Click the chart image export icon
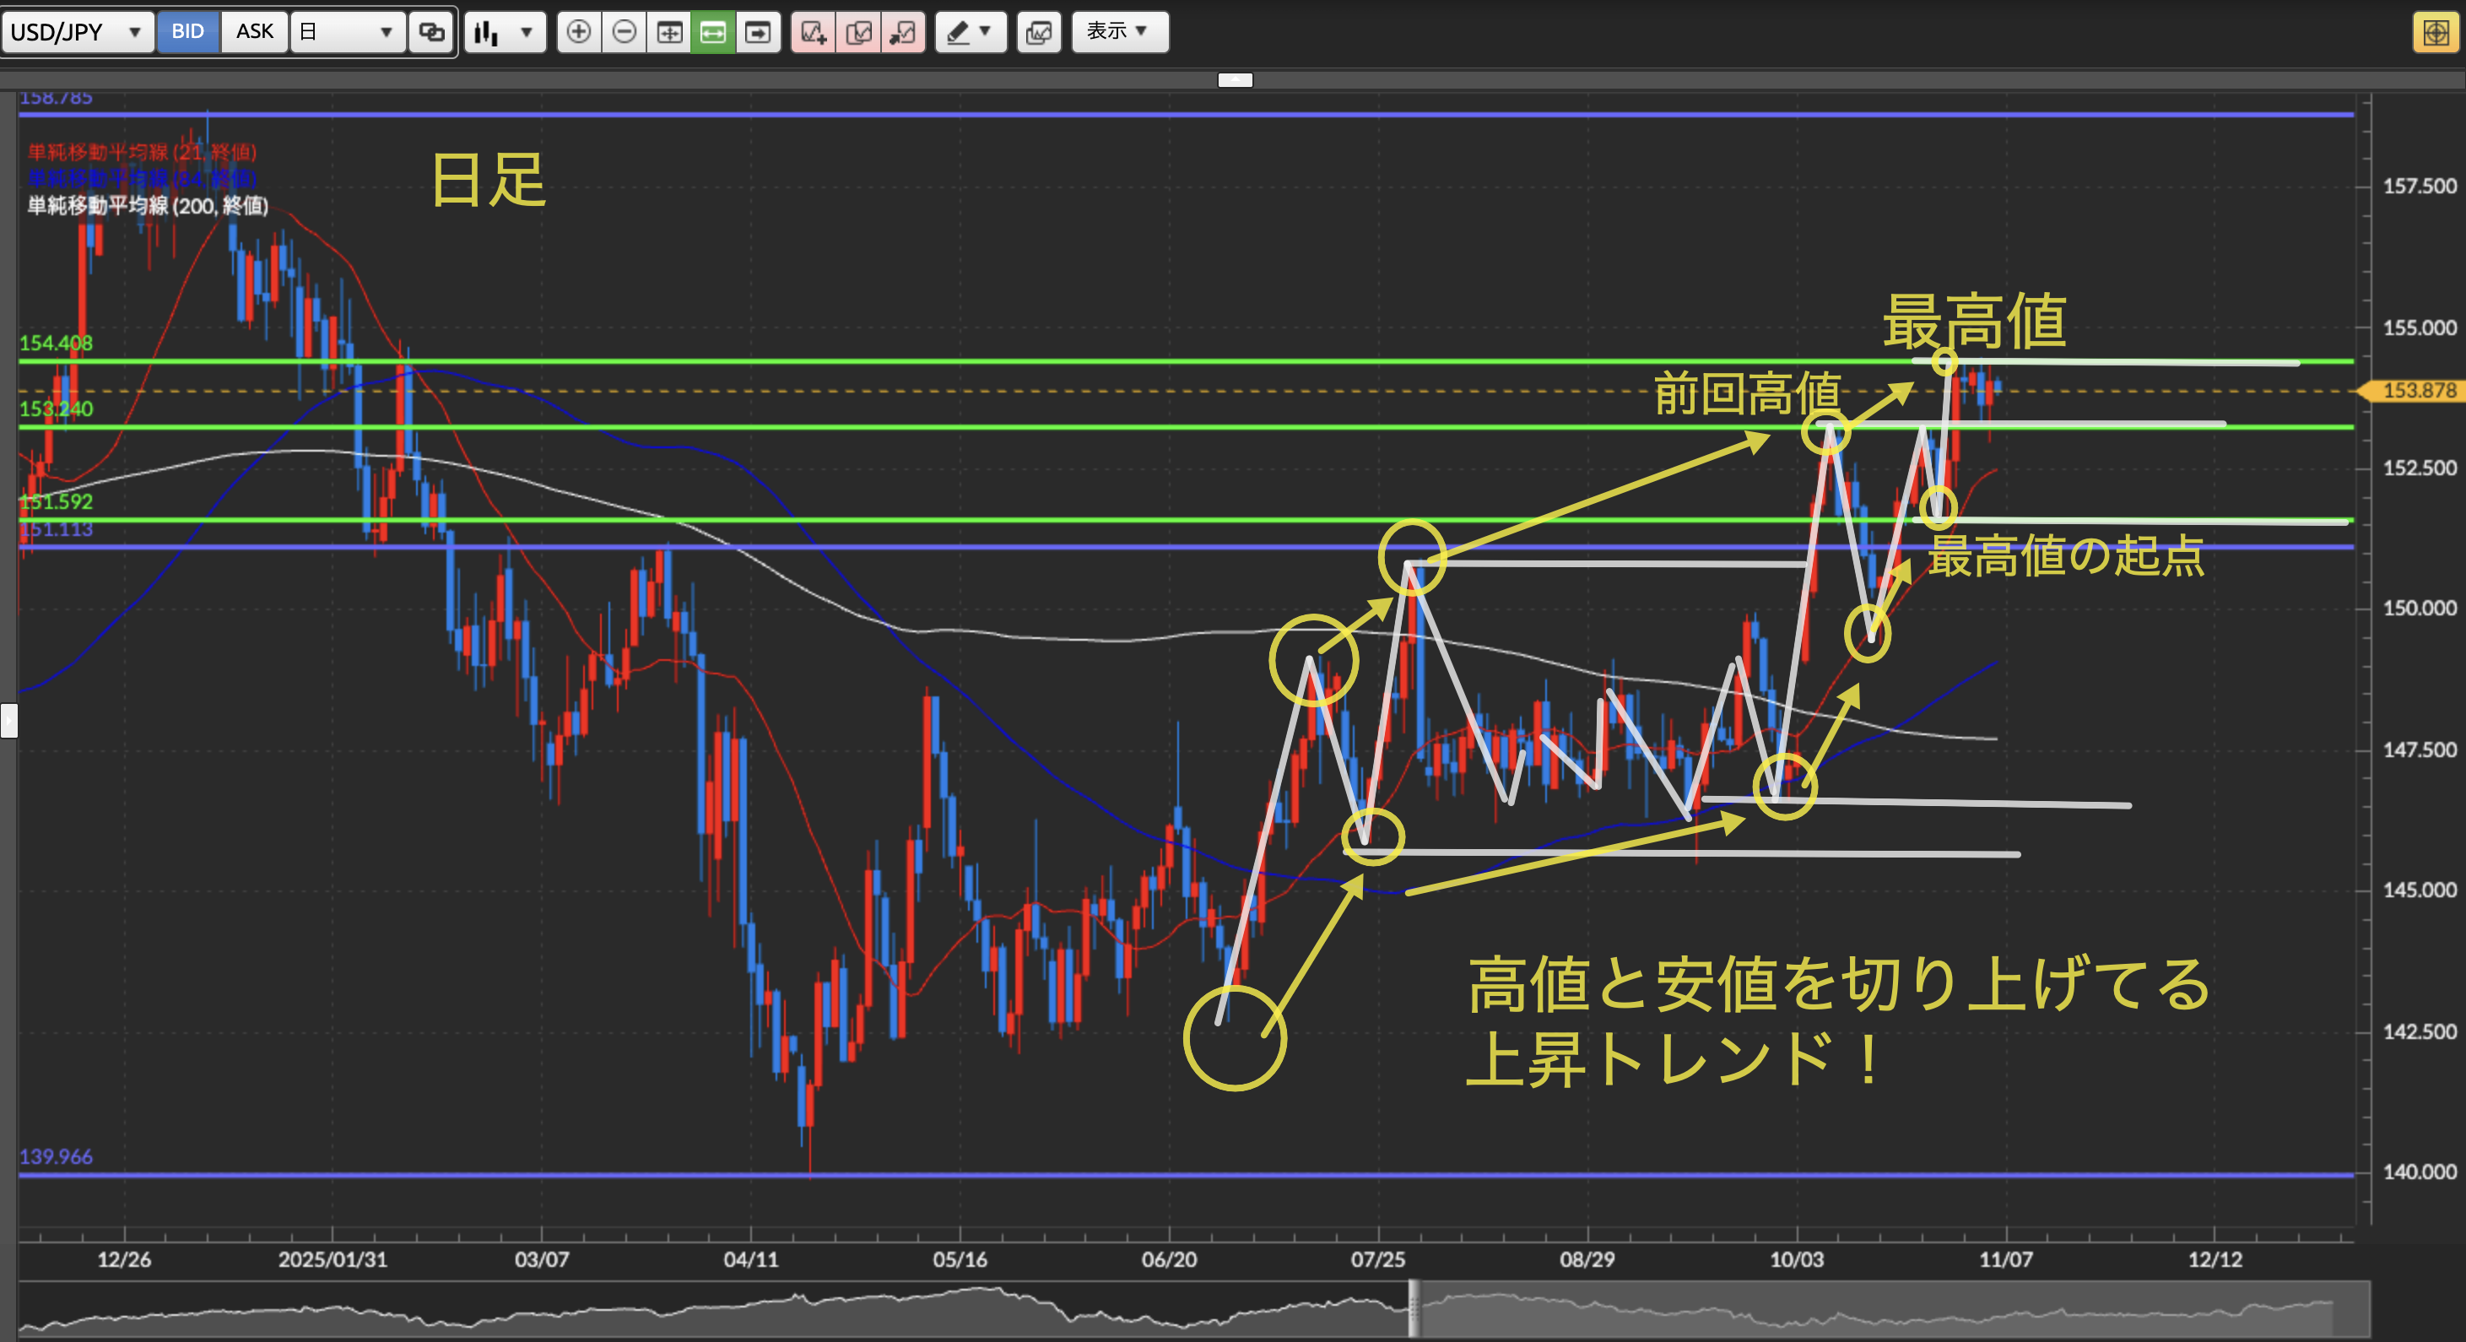Image resolution: width=2466 pixels, height=1342 pixels. coord(1039,31)
